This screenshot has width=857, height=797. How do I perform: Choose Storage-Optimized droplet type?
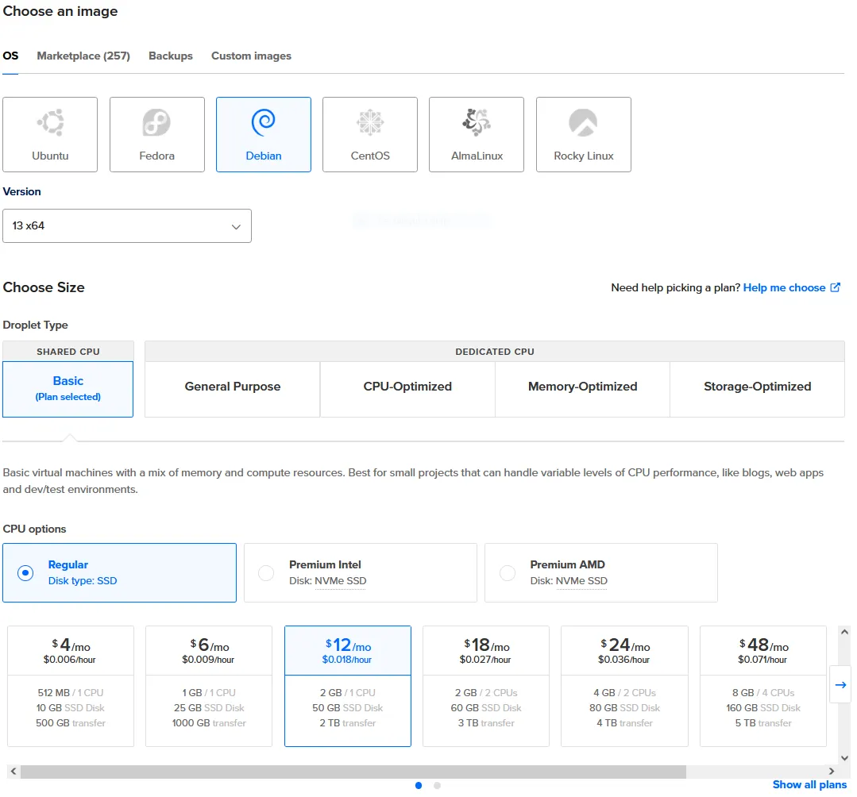click(x=758, y=389)
